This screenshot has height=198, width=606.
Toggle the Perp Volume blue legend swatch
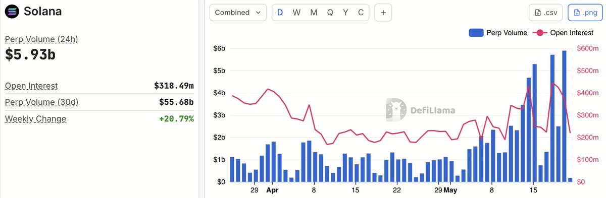477,33
